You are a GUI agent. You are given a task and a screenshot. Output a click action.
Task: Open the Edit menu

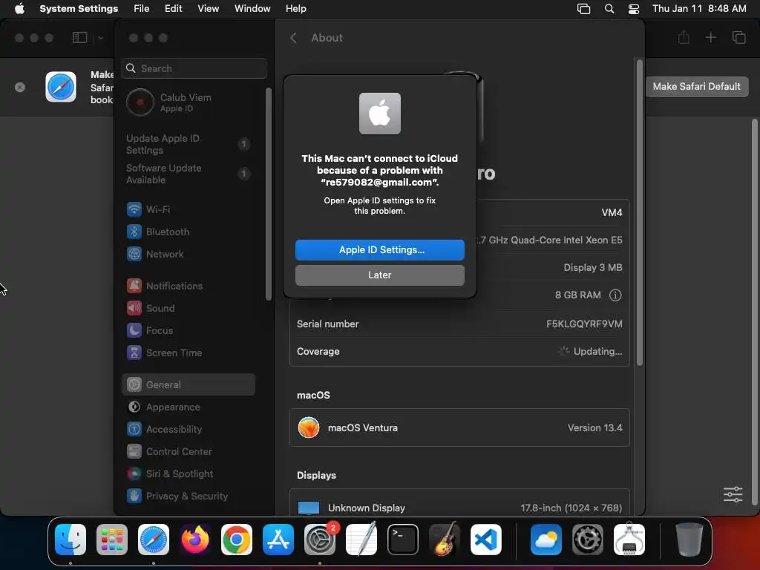click(173, 9)
